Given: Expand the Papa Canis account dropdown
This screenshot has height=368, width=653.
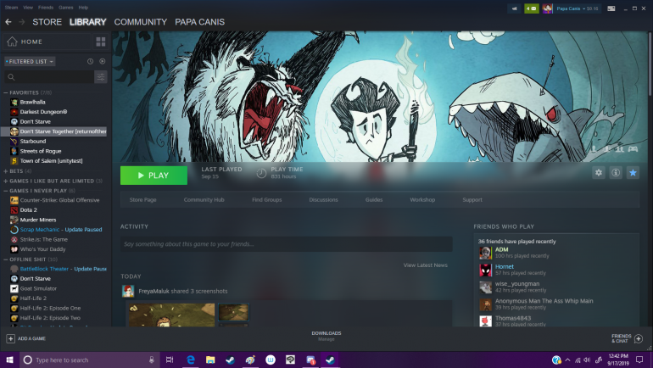Looking at the screenshot, I should click(578, 8).
